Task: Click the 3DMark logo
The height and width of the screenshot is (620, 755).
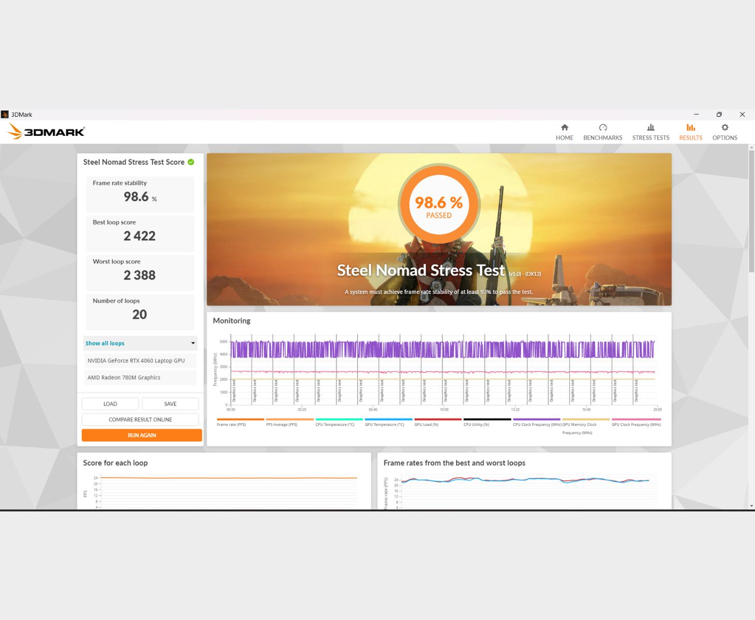Action: 47,132
